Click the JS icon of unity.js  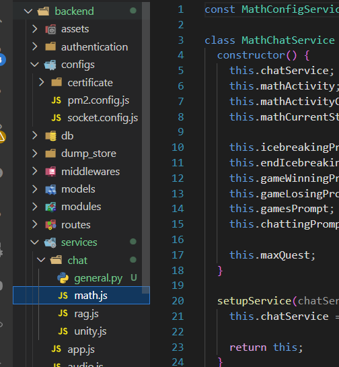63,331
